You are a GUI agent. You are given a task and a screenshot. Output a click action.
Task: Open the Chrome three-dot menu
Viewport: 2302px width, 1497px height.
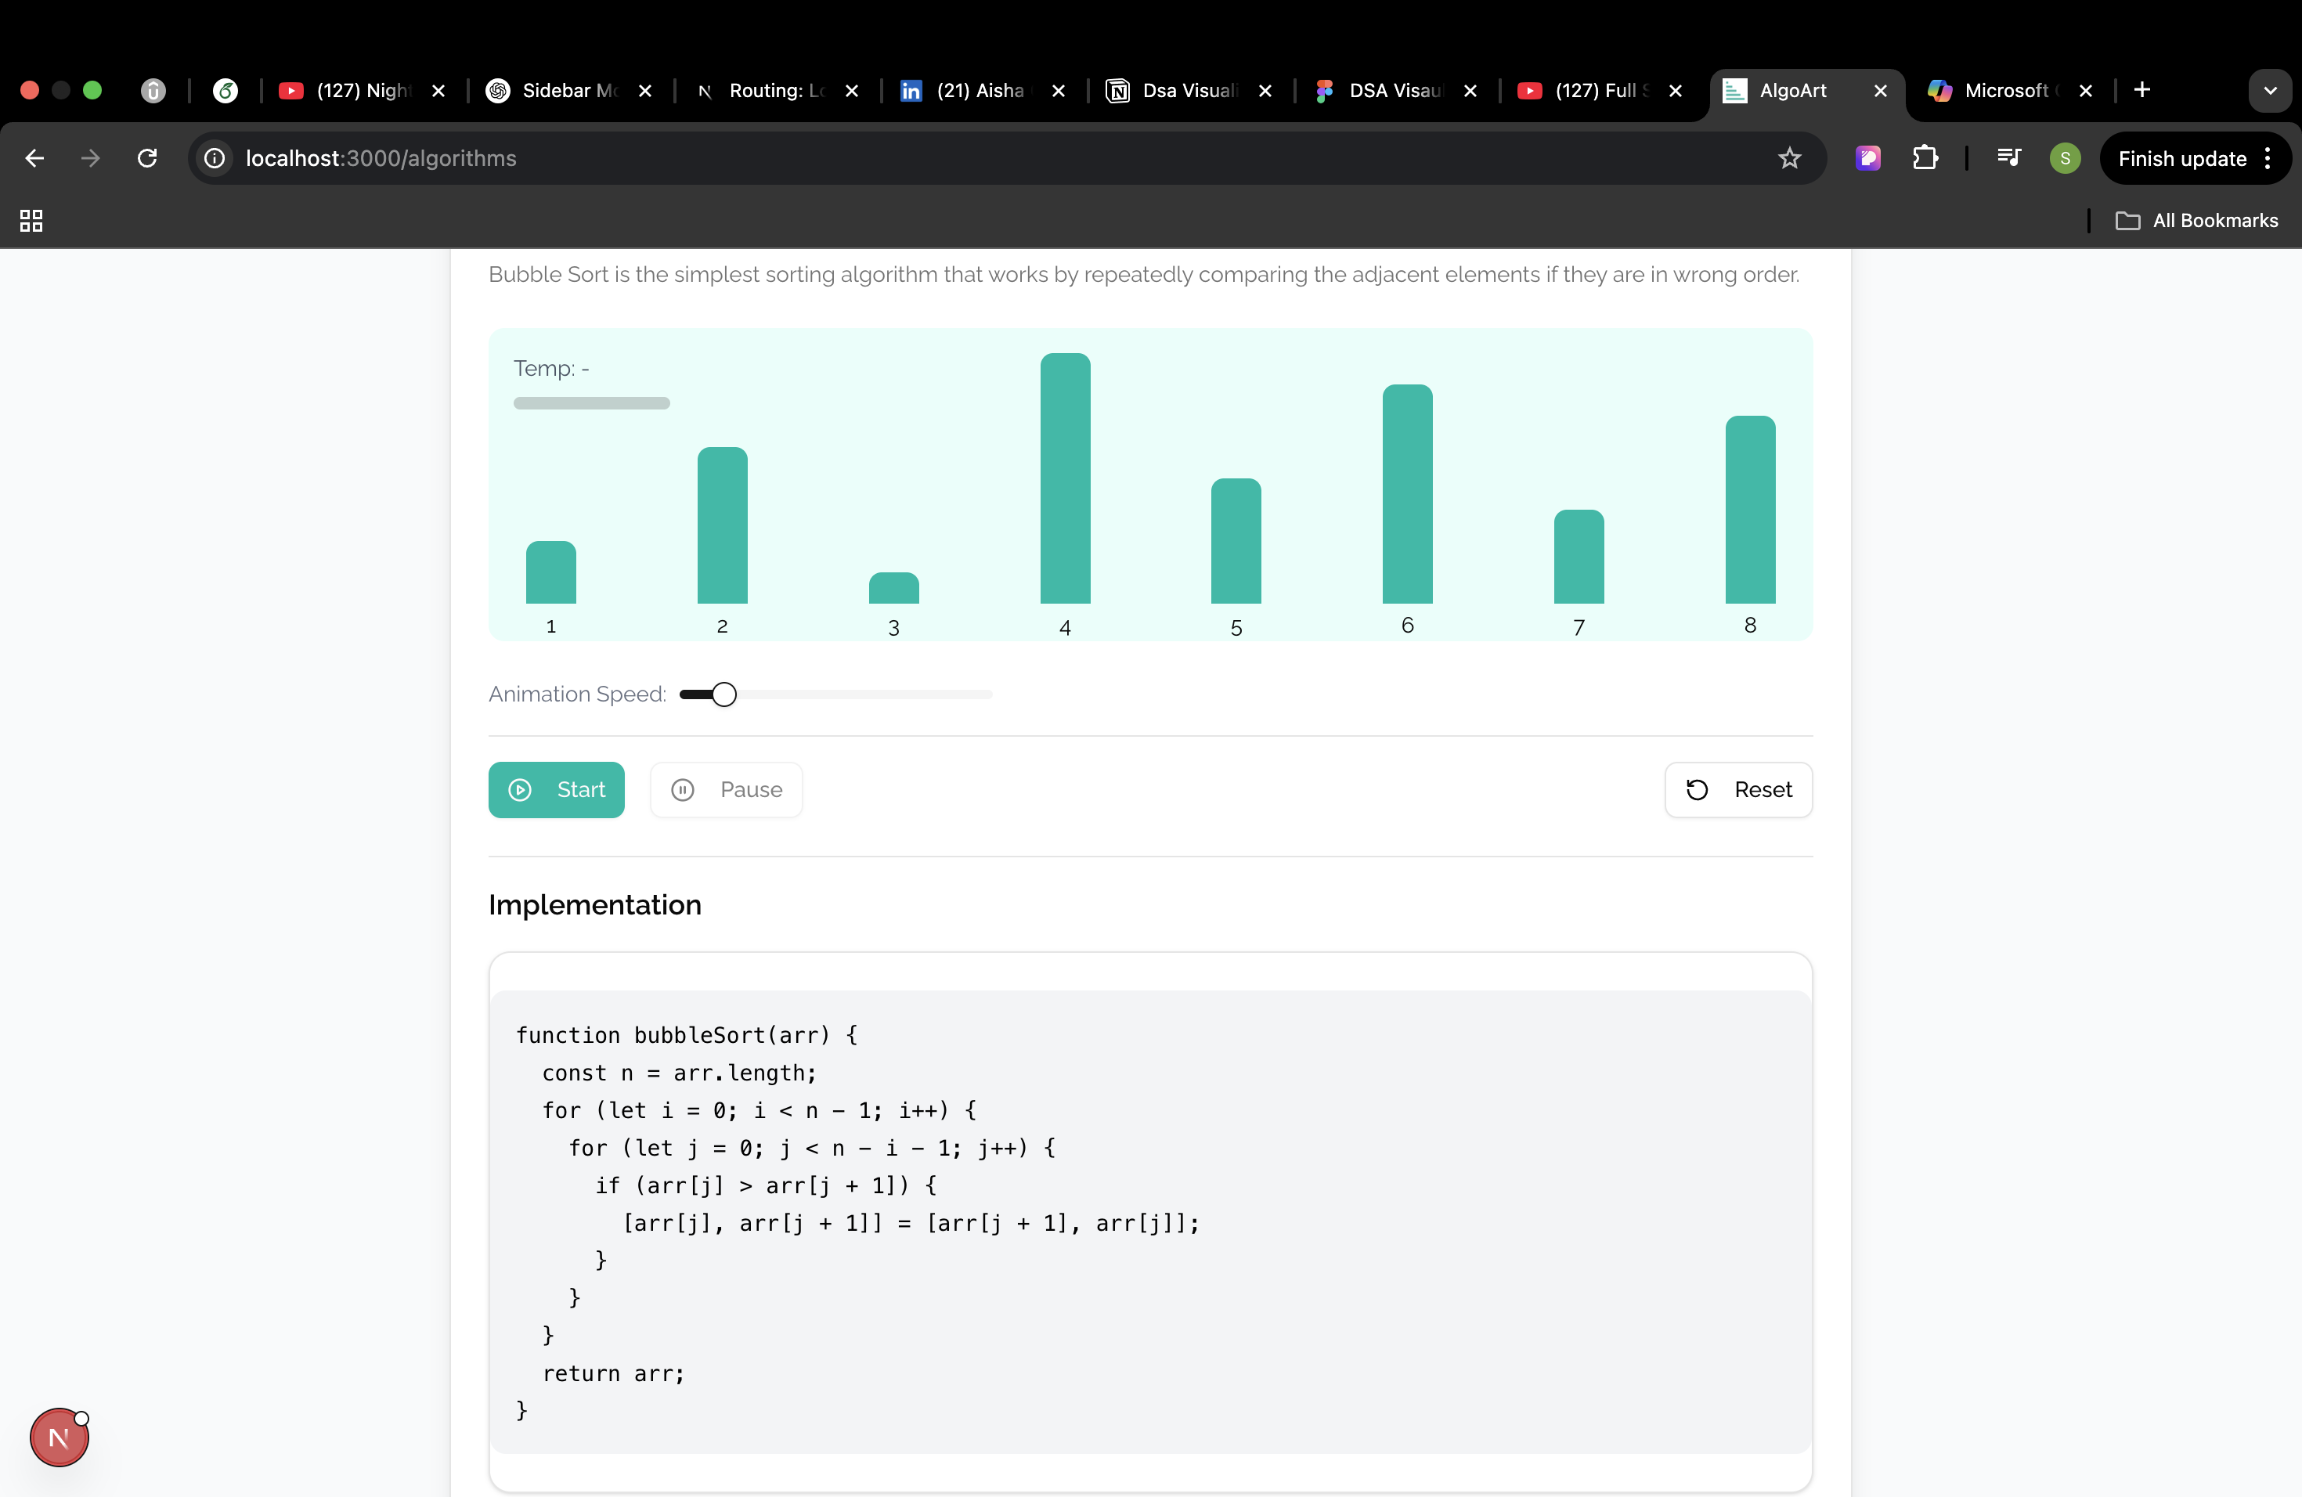coord(2268,159)
